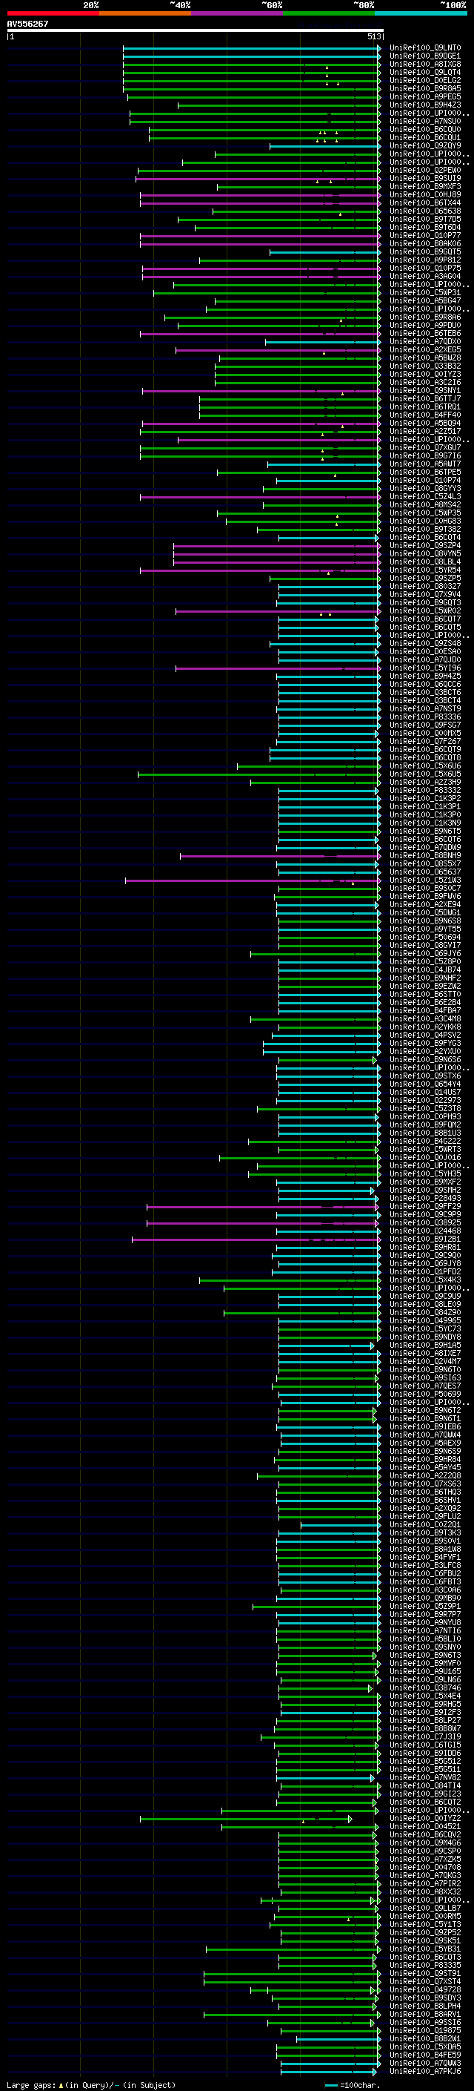Click UniRef100_O49728 label
This screenshot has width=474, height=2091.
pyautogui.click(x=425, y=1990)
